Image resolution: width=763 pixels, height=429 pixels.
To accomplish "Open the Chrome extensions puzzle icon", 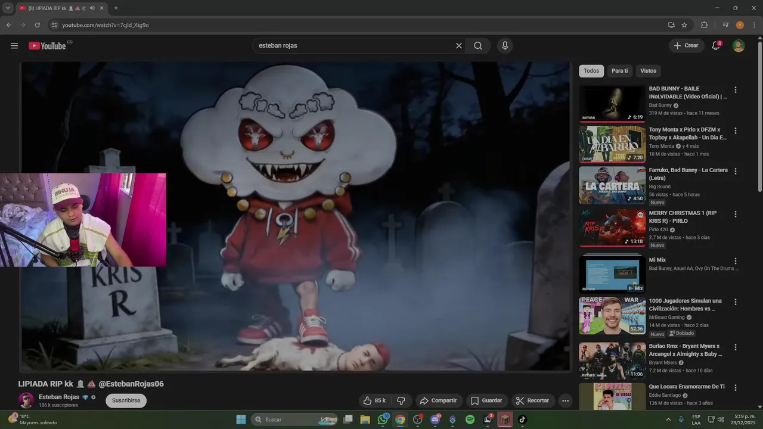I will click(x=704, y=25).
